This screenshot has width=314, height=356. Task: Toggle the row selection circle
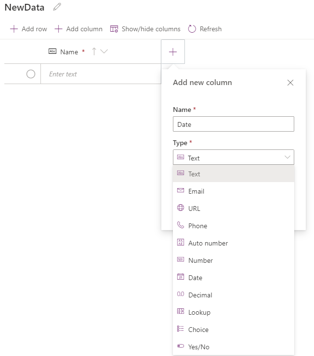coord(31,74)
